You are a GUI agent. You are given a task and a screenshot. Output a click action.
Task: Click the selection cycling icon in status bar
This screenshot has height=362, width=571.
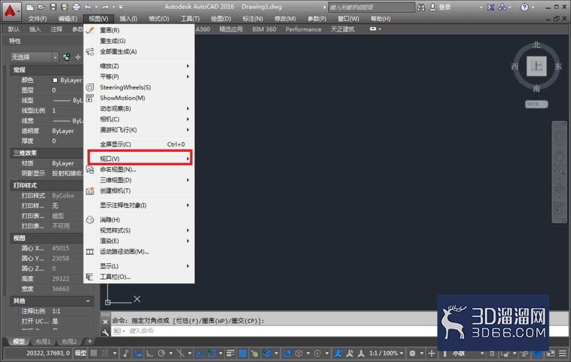(255, 353)
